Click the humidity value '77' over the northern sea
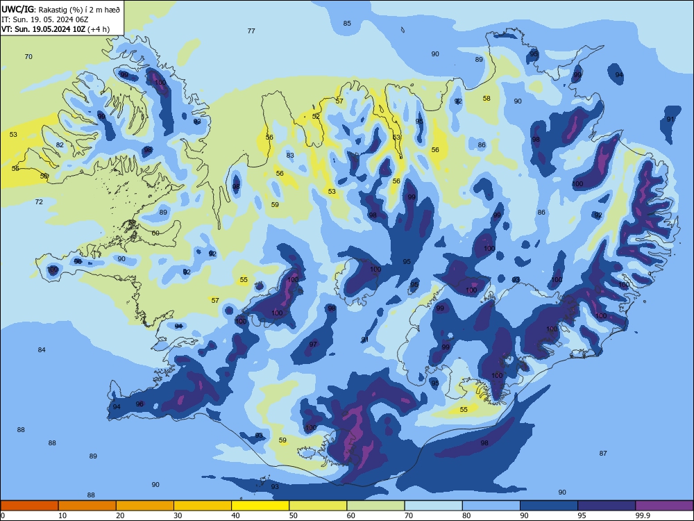694x521 pixels. [251, 31]
